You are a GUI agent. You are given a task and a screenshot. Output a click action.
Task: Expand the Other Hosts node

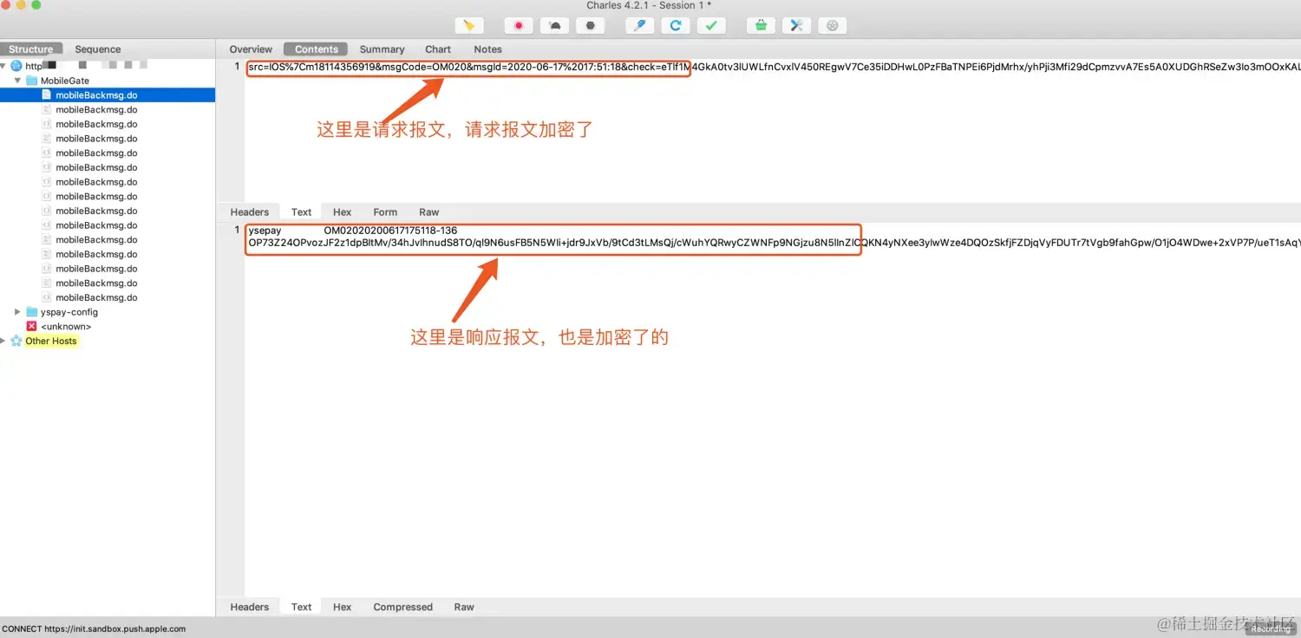tap(3, 342)
